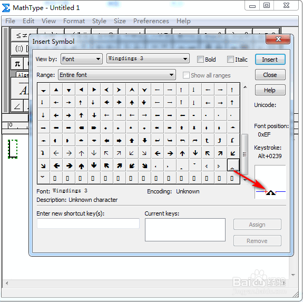The width and height of the screenshot is (303, 302).
Task: Pick the return arrow ↵ symbol
Action: pos(158,141)
